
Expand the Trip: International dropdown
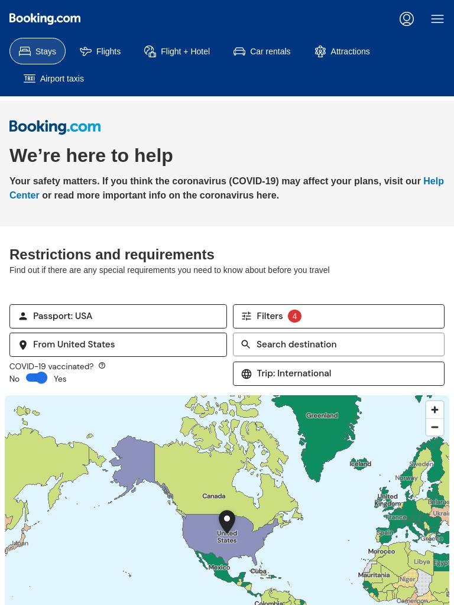tap(339, 373)
